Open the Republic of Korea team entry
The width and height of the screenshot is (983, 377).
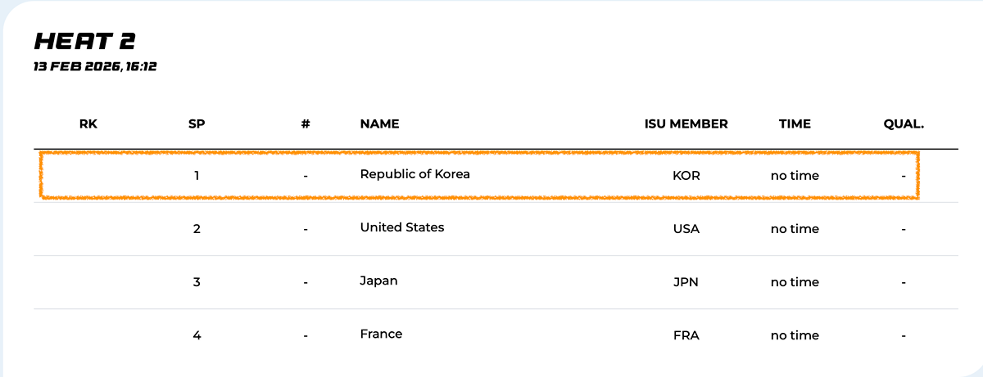(x=415, y=174)
